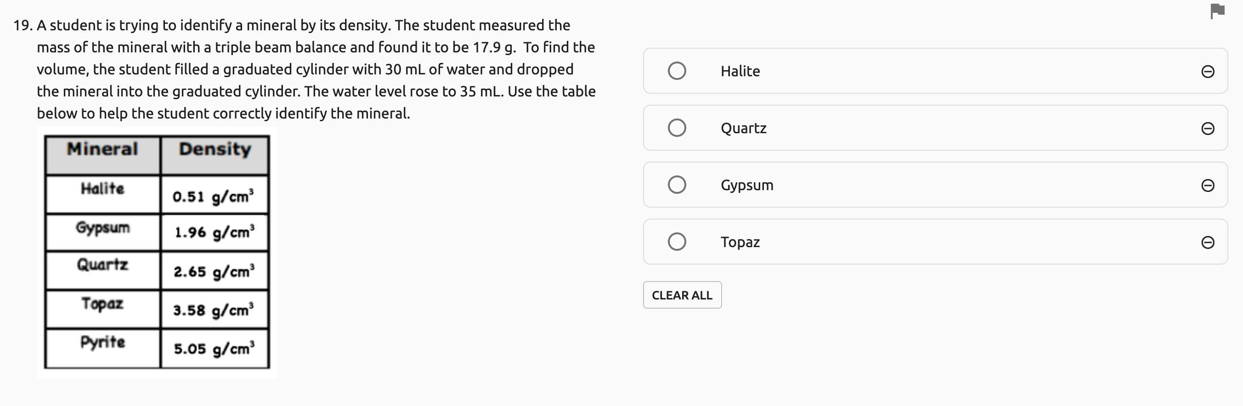Flag question 19 for review
The height and width of the screenshot is (406, 1243).
point(1217,11)
